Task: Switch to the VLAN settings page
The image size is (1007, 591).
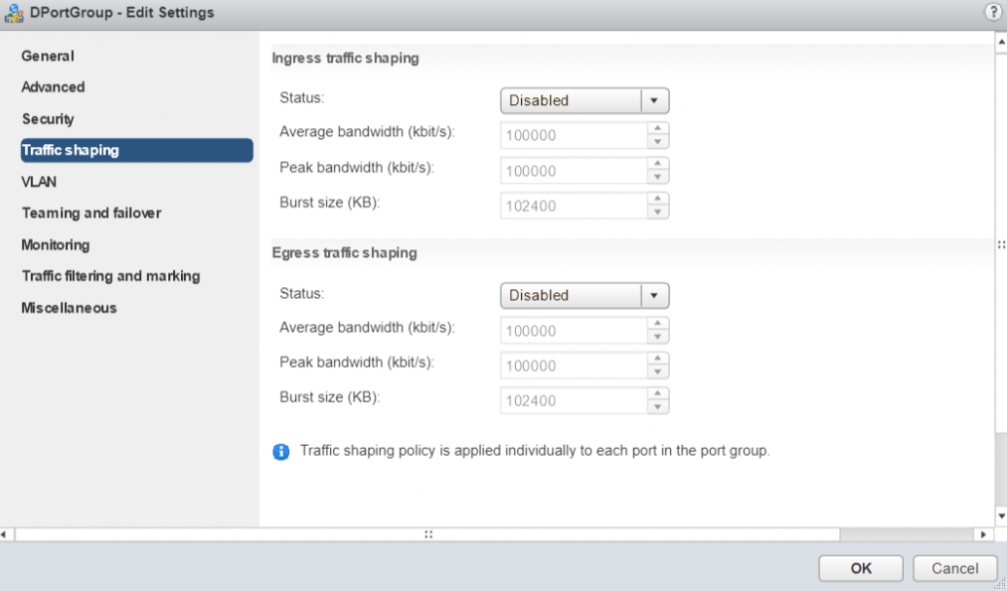Action: click(x=39, y=182)
